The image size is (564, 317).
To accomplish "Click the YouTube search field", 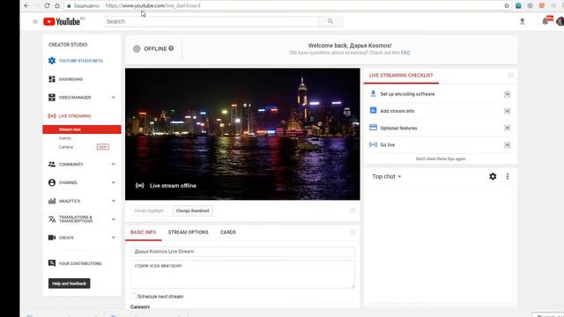I will click(x=211, y=21).
